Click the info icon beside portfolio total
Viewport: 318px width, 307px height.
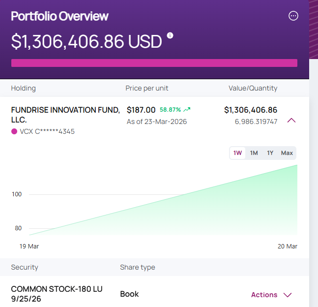click(x=170, y=35)
